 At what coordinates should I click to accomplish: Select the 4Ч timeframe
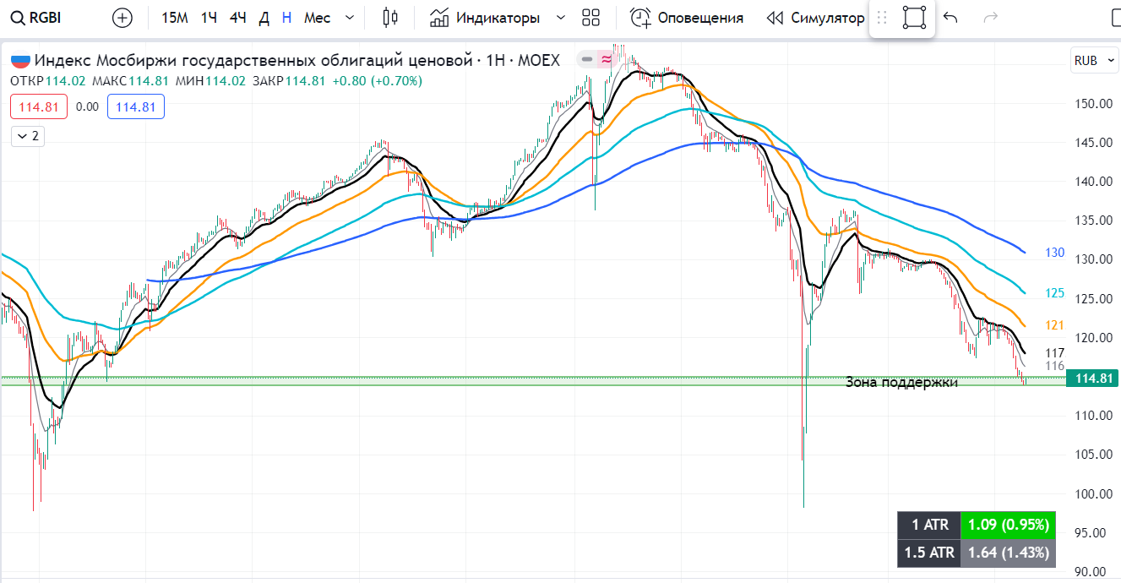pos(237,18)
